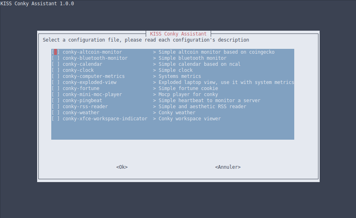This screenshot has width=356, height=218.
Task: Select the conky-xfce-workspace-indicator entry name
Action: click(105, 119)
